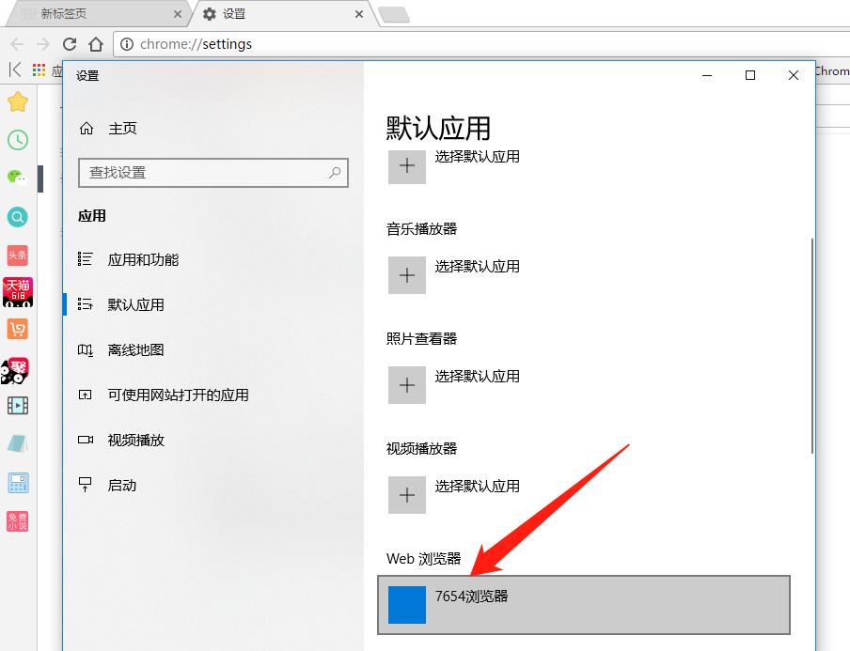Click plus to pick a default music player

[x=406, y=275]
